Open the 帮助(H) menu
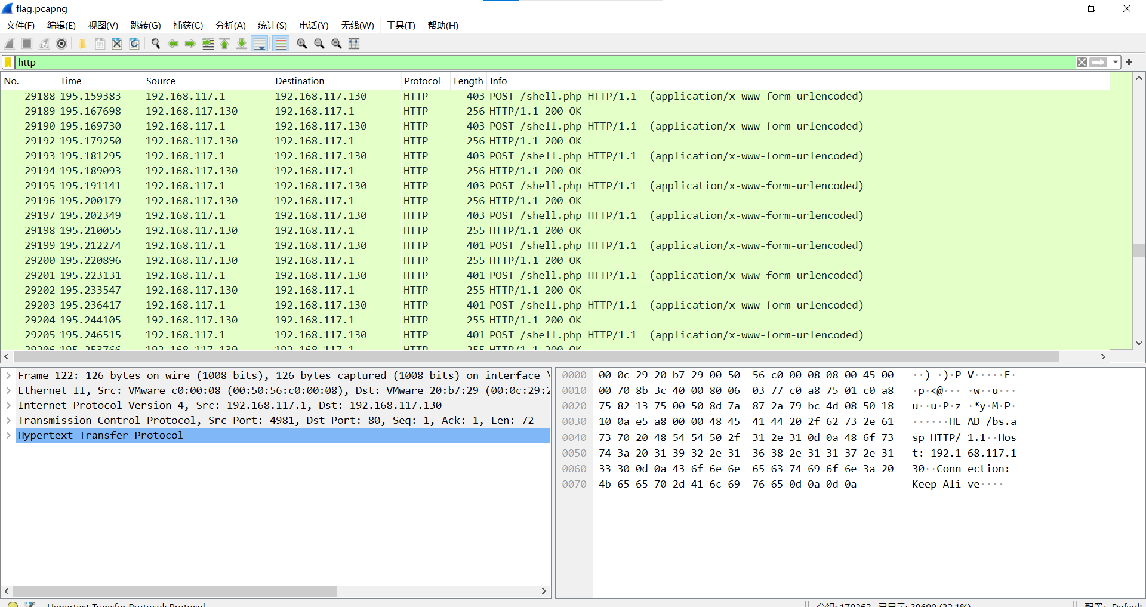This screenshot has width=1146, height=607. pyautogui.click(x=443, y=26)
